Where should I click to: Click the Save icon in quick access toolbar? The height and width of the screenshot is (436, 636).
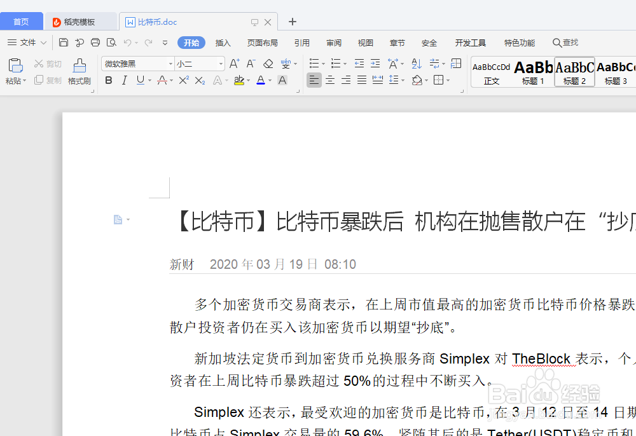coord(63,43)
